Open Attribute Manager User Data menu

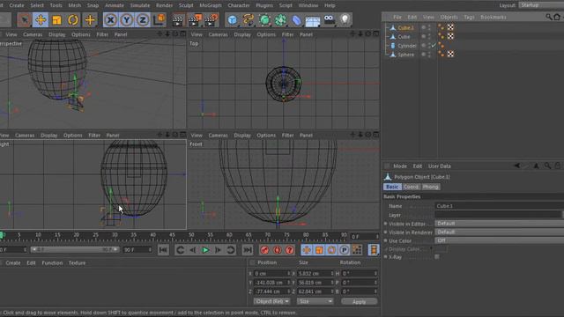pyautogui.click(x=439, y=166)
